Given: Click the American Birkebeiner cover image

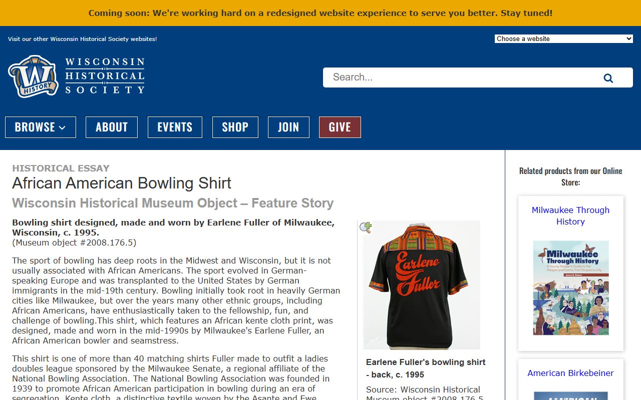Looking at the screenshot, I should [570, 395].
